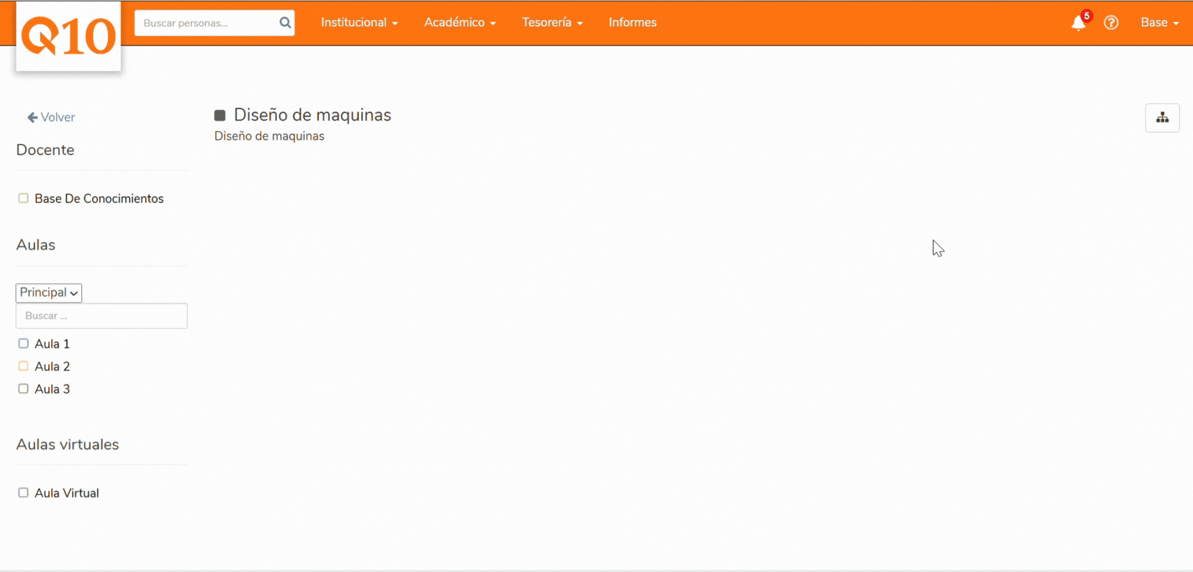Click the gray square beside Diseño de maquinas
Screen dimensions: 1193x572
coord(220,116)
